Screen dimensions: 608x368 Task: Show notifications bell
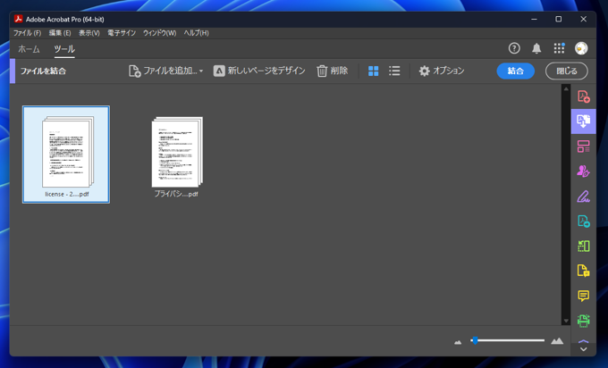click(x=536, y=49)
